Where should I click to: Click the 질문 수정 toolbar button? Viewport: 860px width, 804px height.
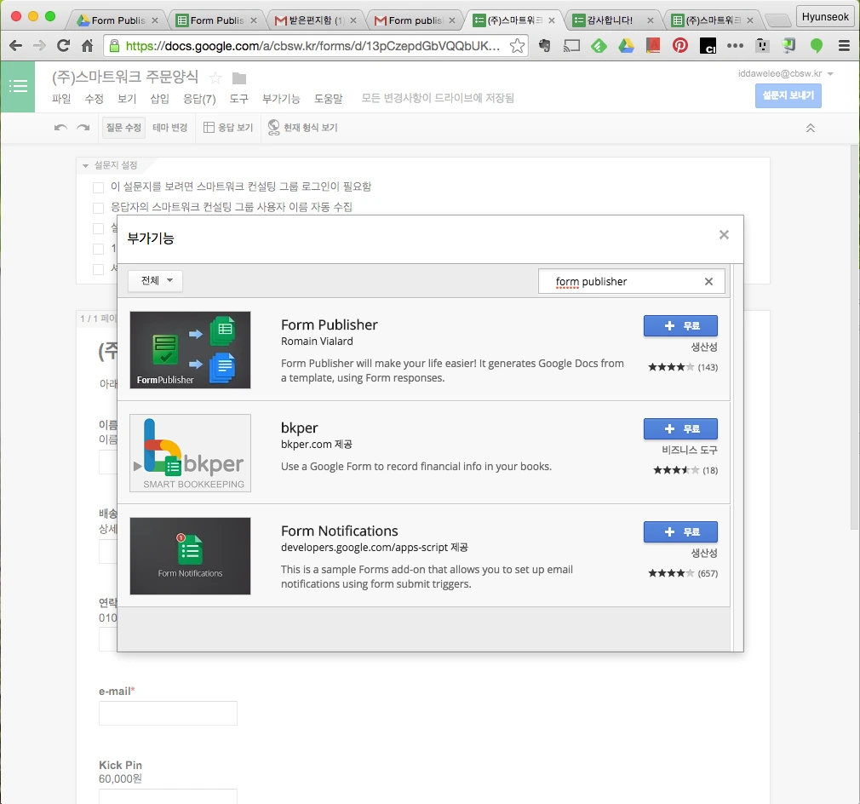[x=123, y=127]
